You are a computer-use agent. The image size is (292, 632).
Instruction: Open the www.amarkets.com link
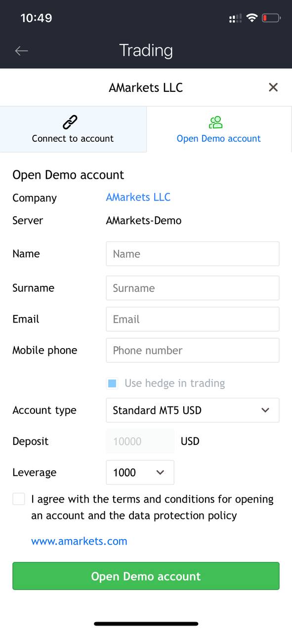click(x=79, y=541)
